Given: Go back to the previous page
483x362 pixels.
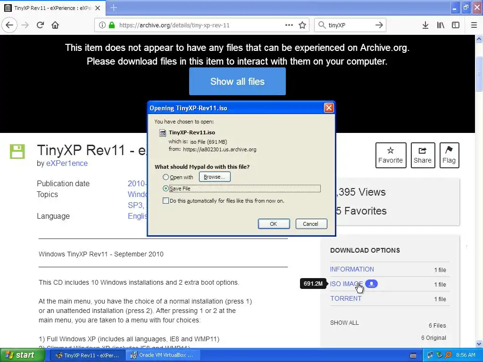Looking at the screenshot, I should pyautogui.click(x=9, y=25).
